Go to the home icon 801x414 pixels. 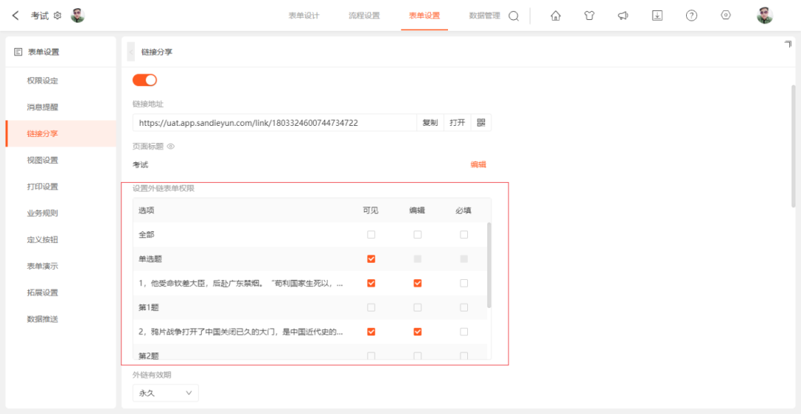pos(556,16)
